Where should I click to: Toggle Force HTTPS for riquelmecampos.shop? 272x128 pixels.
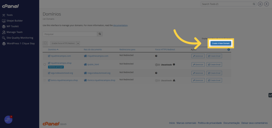pyautogui.click(x=157, y=65)
